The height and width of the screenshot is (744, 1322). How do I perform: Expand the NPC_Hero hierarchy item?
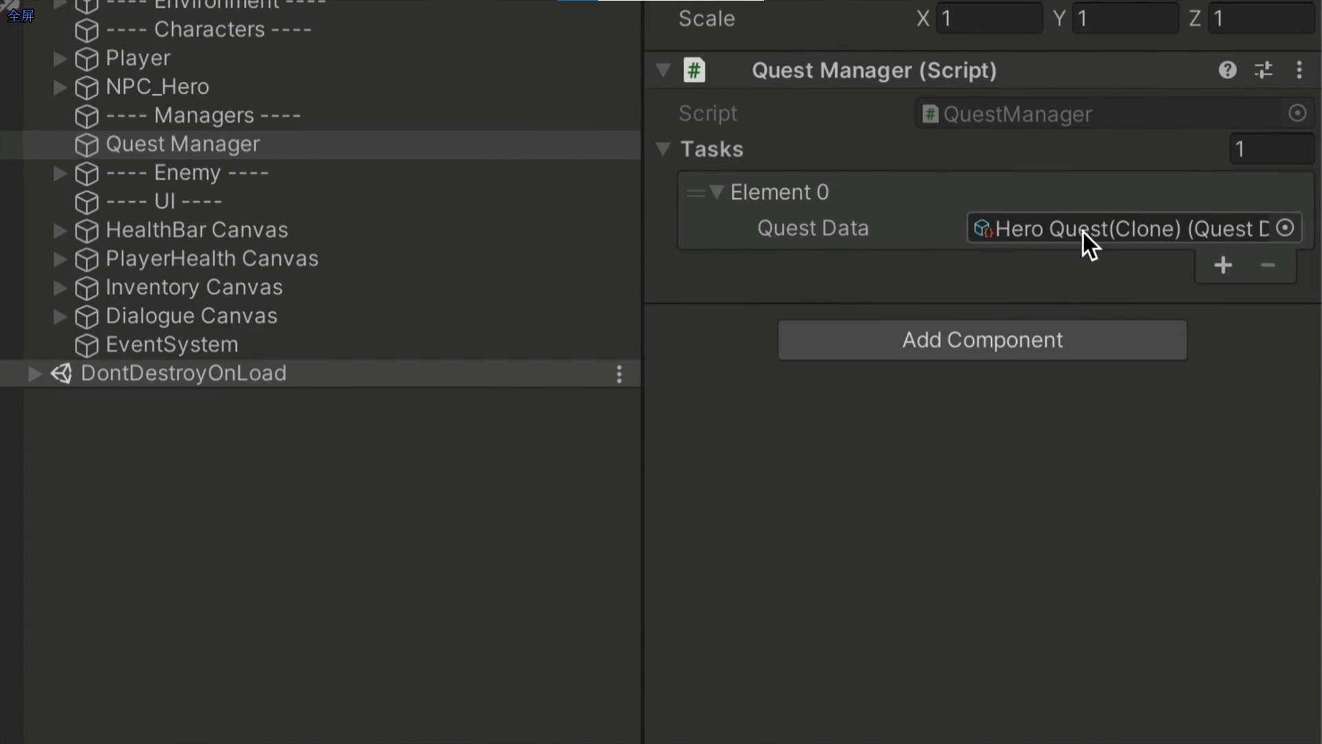(60, 87)
